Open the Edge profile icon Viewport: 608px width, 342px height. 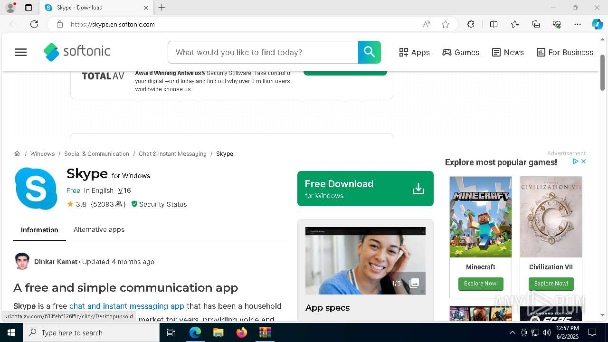pos(10,8)
